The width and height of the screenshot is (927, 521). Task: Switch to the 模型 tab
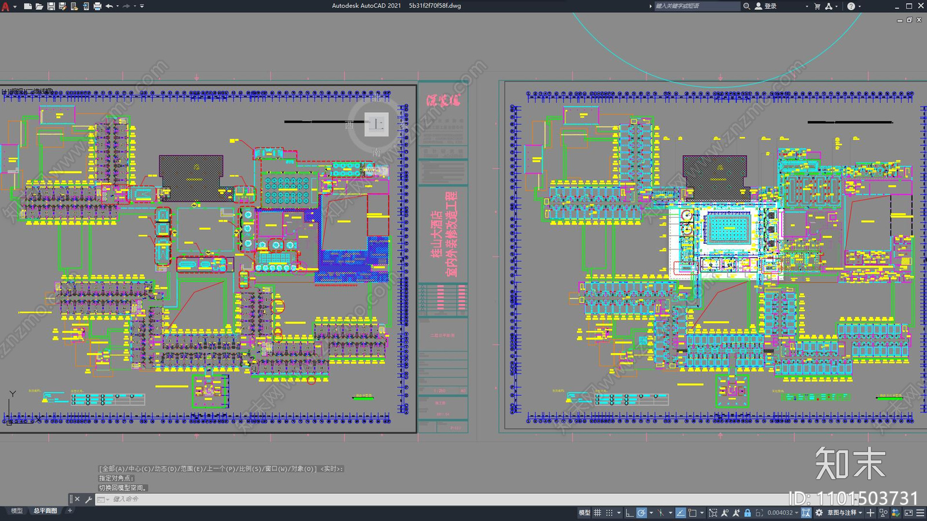(x=17, y=511)
